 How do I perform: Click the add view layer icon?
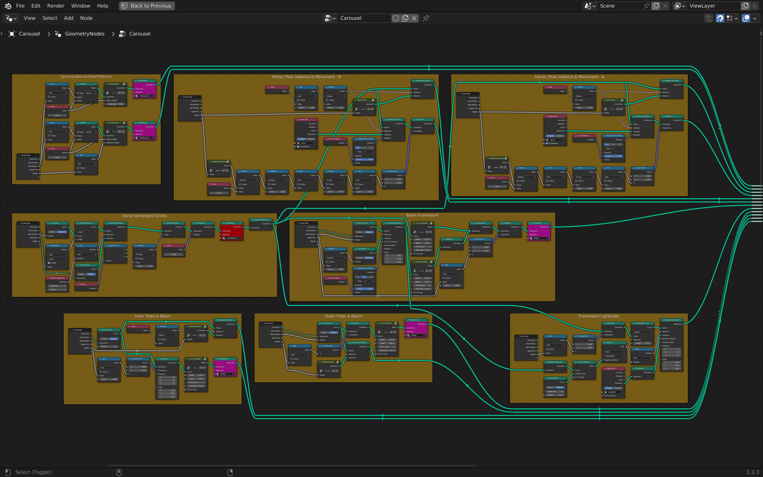(745, 6)
